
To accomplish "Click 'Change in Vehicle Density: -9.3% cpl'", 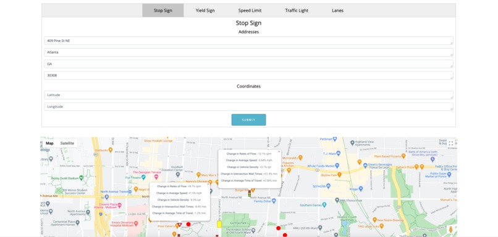I will (x=179, y=200).
